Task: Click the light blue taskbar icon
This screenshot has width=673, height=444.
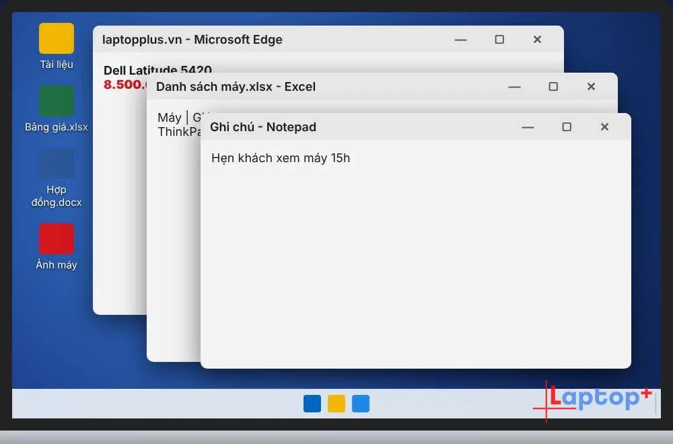Action: (x=361, y=404)
